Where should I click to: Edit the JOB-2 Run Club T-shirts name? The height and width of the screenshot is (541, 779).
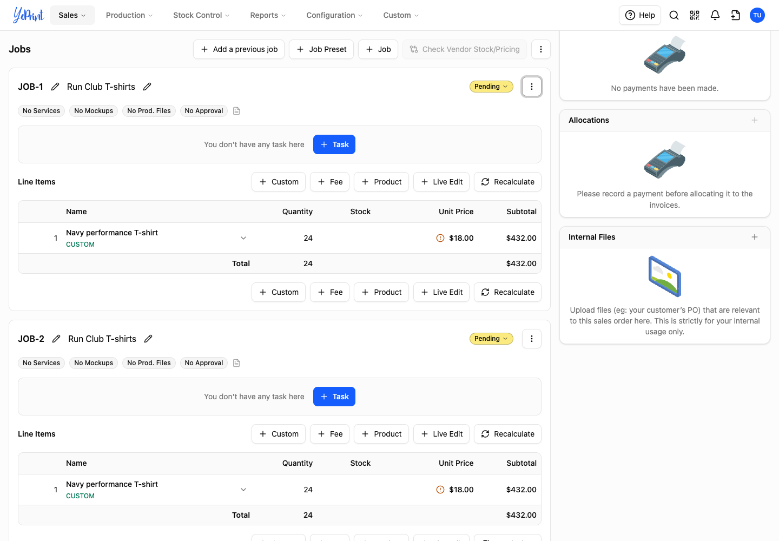(148, 339)
